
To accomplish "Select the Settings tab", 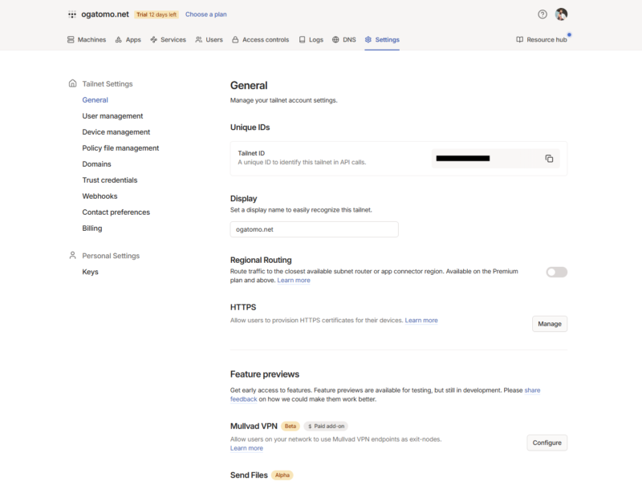I will [382, 39].
